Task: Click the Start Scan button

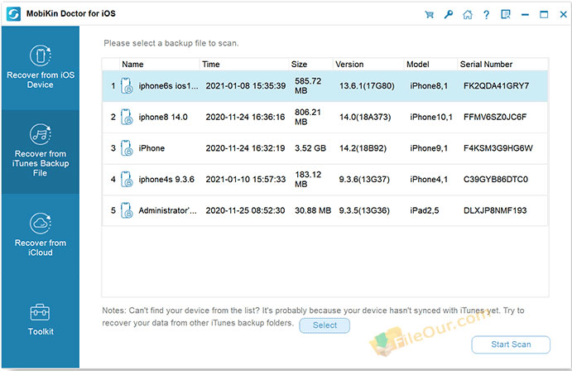Action: coord(511,344)
